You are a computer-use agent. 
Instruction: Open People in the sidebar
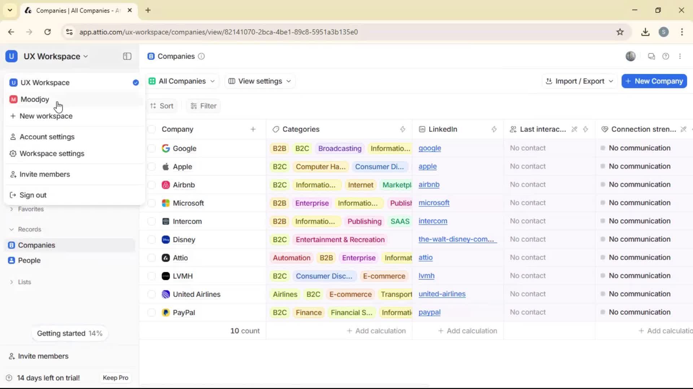69,260
